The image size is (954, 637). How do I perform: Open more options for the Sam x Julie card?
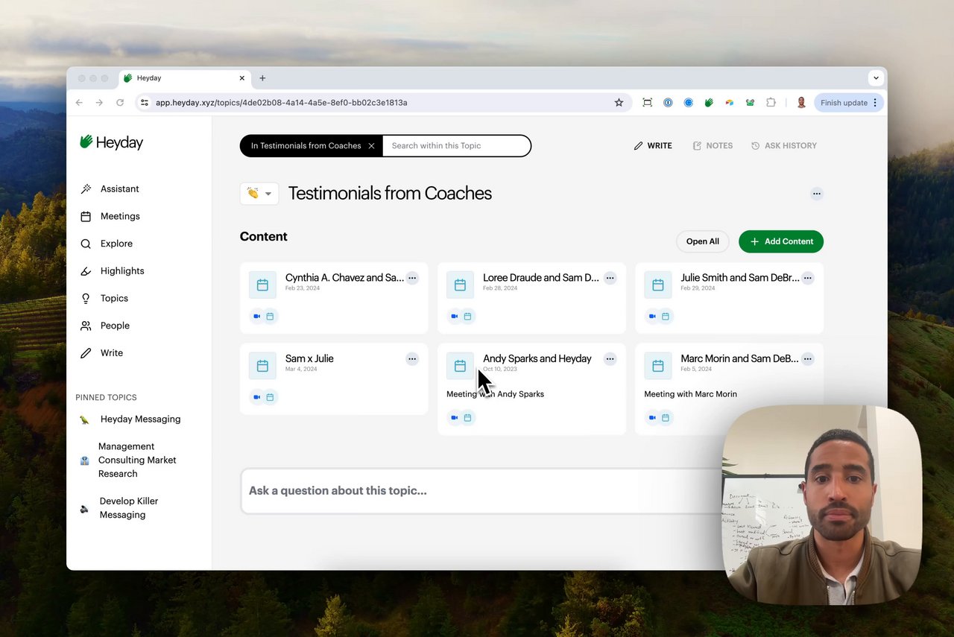click(x=412, y=359)
